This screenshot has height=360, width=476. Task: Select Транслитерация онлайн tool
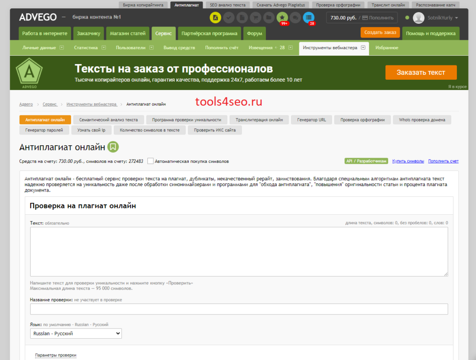click(259, 120)
